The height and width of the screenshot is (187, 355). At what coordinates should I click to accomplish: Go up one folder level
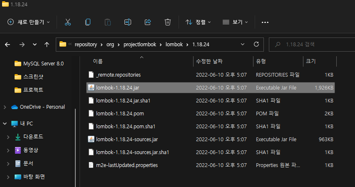(x=47, y=45)
